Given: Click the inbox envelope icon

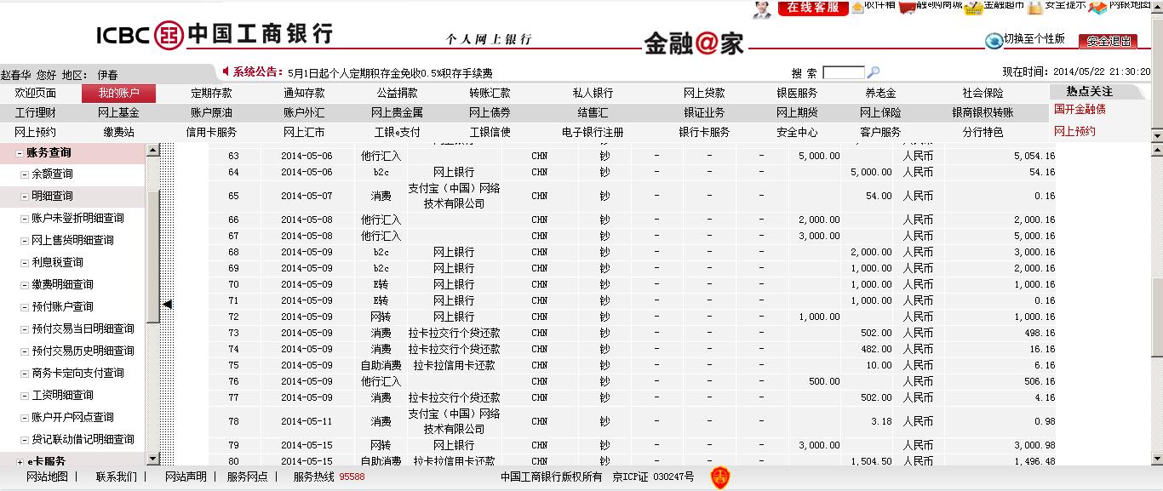Looking at the screenshot, I should pyautogui.click(x=856, y=7).
